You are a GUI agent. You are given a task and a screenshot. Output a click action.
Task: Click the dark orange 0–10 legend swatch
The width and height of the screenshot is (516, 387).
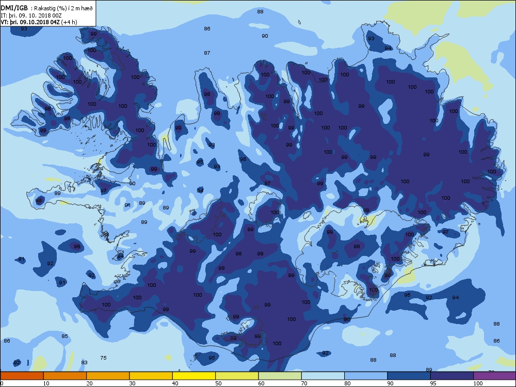[x=22, y=376]
